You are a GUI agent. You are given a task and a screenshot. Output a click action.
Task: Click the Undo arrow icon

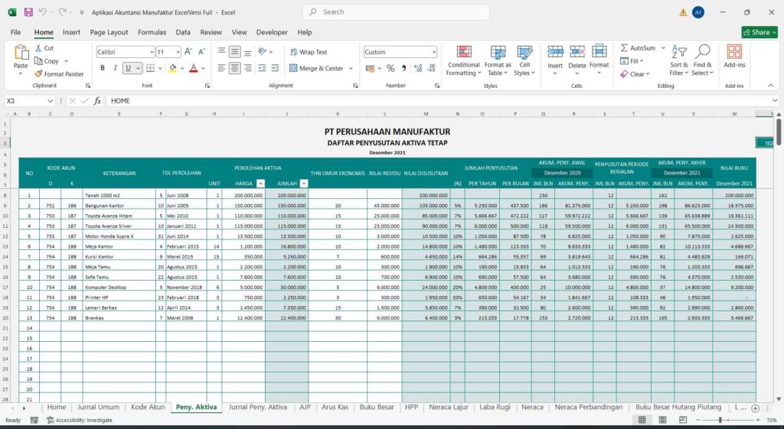pyautogui.click(x=43, y=12)
